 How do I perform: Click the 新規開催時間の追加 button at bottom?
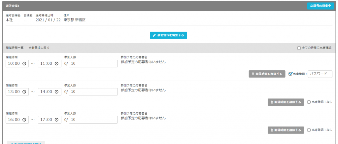point(26,143)
